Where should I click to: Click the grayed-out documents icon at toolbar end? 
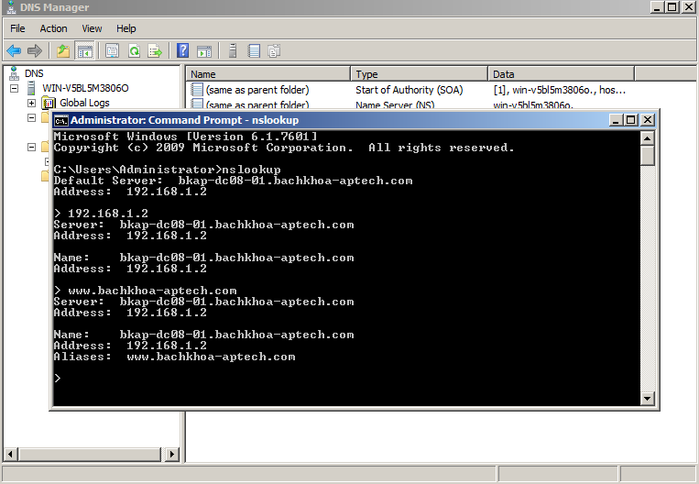(x=274, y=50)
